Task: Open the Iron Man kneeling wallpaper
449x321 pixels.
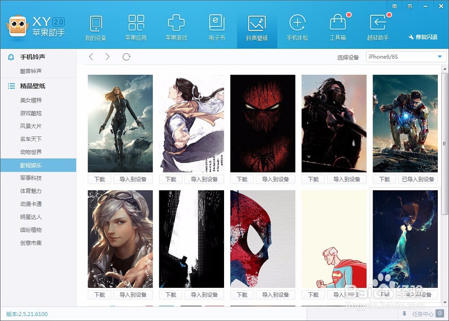Action: (x=405, y=123)
